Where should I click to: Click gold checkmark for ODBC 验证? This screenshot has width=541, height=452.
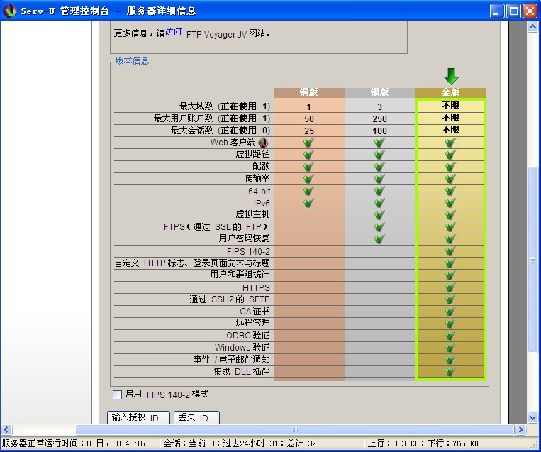(x=450, y=336)
